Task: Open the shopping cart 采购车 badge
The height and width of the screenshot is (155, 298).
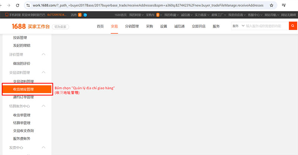Action: point(158,15)
